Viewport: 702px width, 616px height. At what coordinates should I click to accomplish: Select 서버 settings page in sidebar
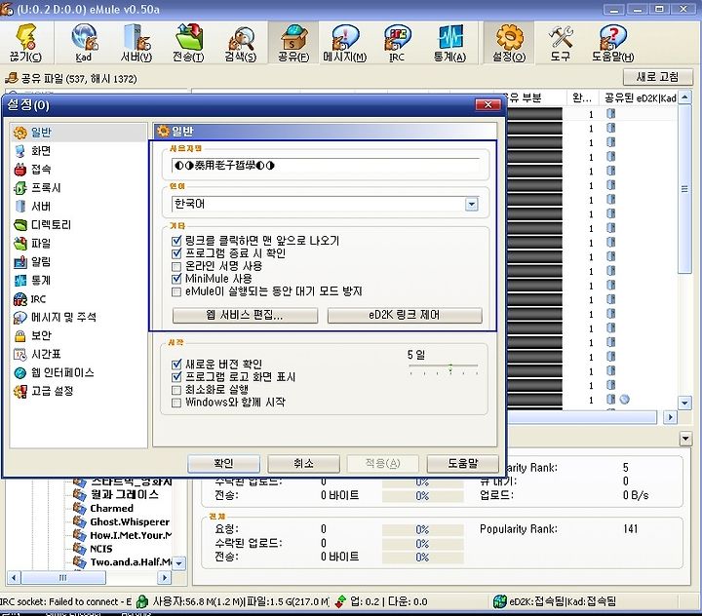click(33, 207)
